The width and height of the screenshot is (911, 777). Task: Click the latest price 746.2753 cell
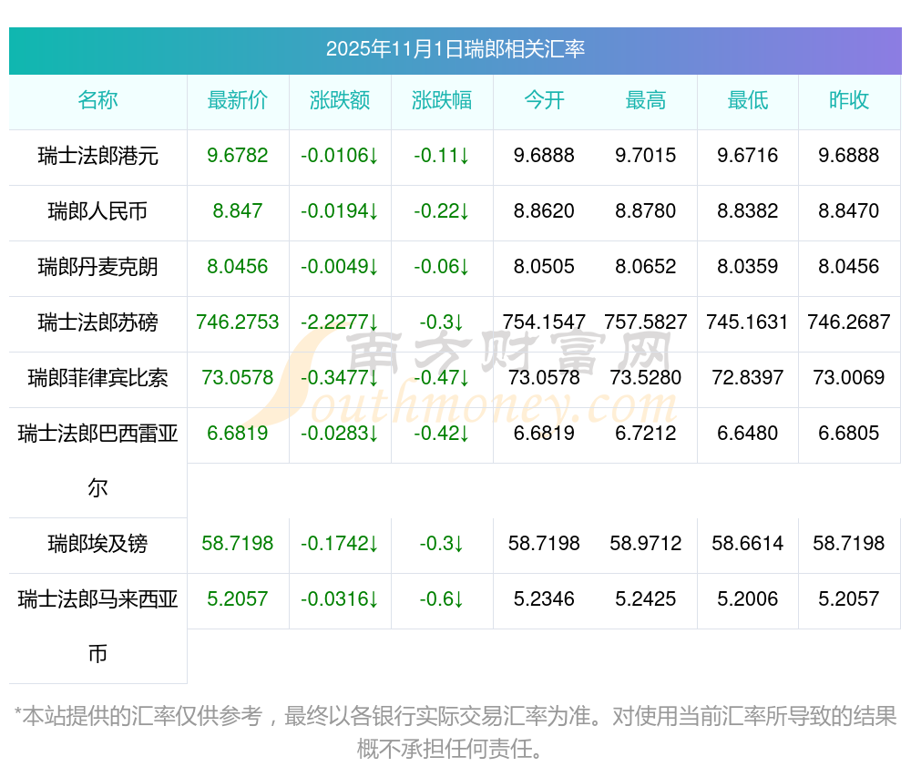238,322
